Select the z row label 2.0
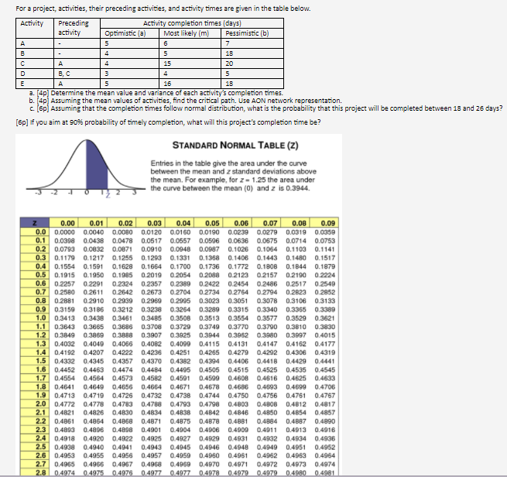The height and width of the screenshot is (477, 507). (35, 404)
